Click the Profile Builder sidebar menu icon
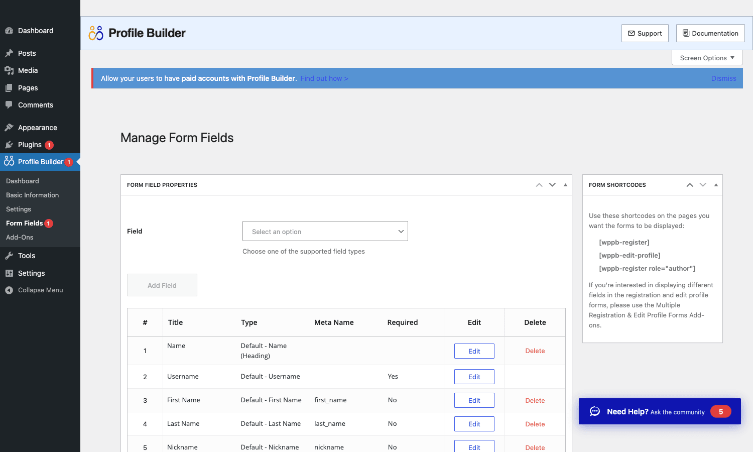753x452 pixels. click(x=9, y=161)
